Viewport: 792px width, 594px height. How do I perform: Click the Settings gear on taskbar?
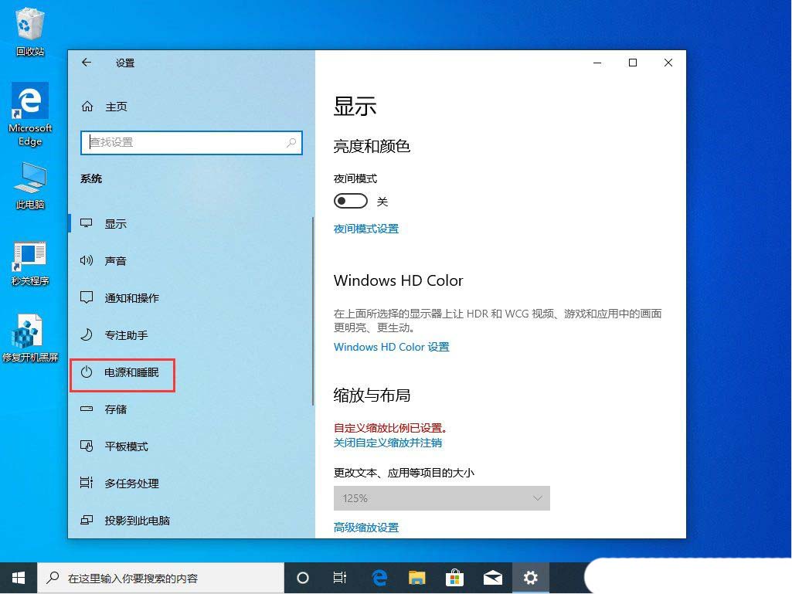pyautogui.click(x=530, y=578)
